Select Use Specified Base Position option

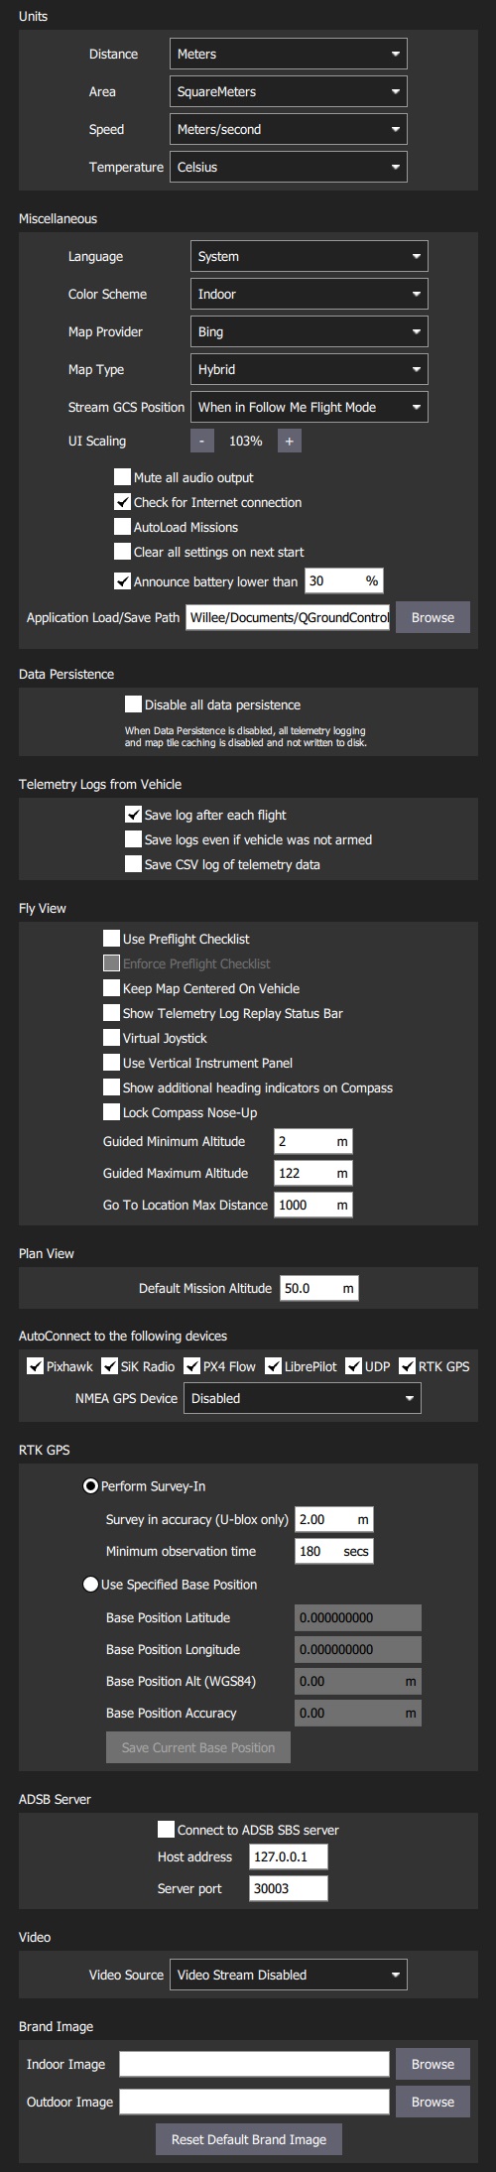[x=90, y=1585]
